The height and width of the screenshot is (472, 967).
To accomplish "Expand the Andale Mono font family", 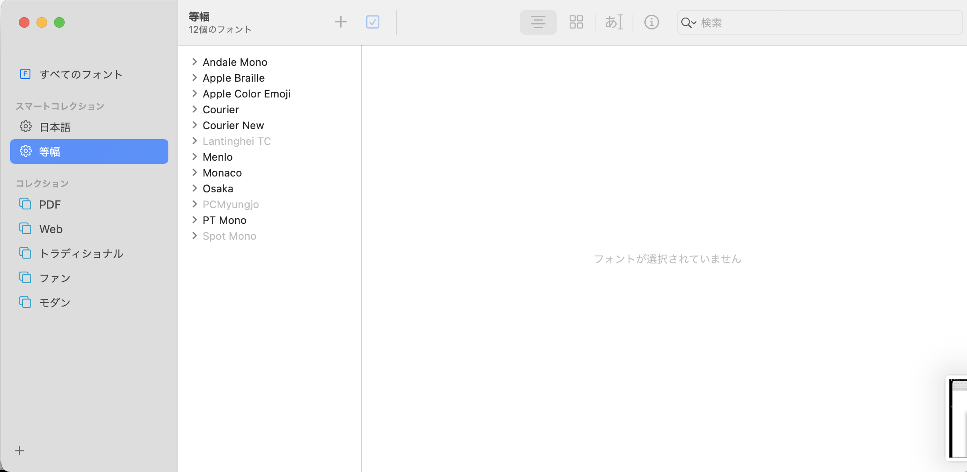I will pyautogui.click(x=194, y=62).
